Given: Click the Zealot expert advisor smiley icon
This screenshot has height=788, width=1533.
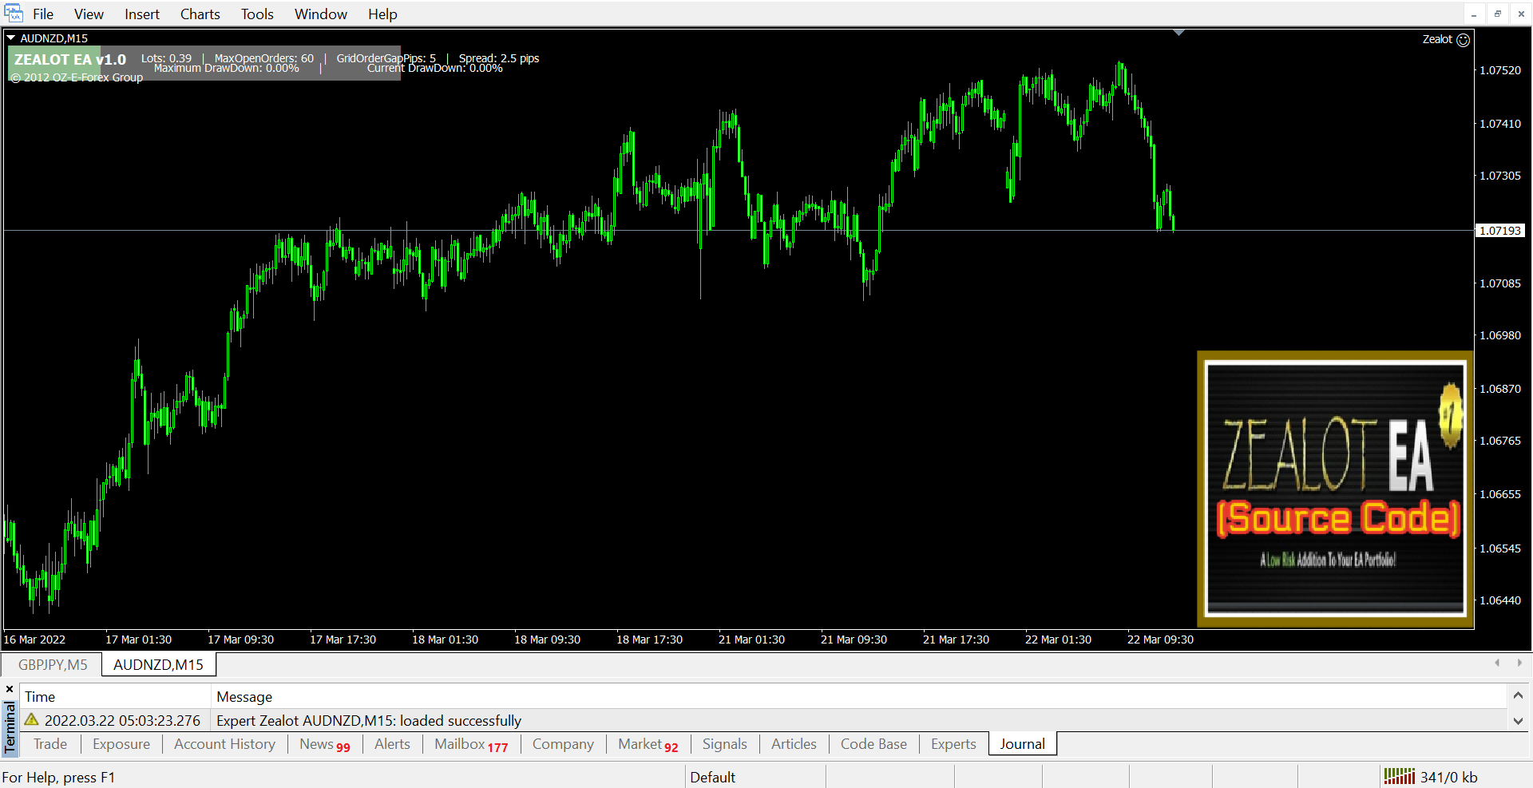Looking at the screenshot, I should coord(1463,40).
